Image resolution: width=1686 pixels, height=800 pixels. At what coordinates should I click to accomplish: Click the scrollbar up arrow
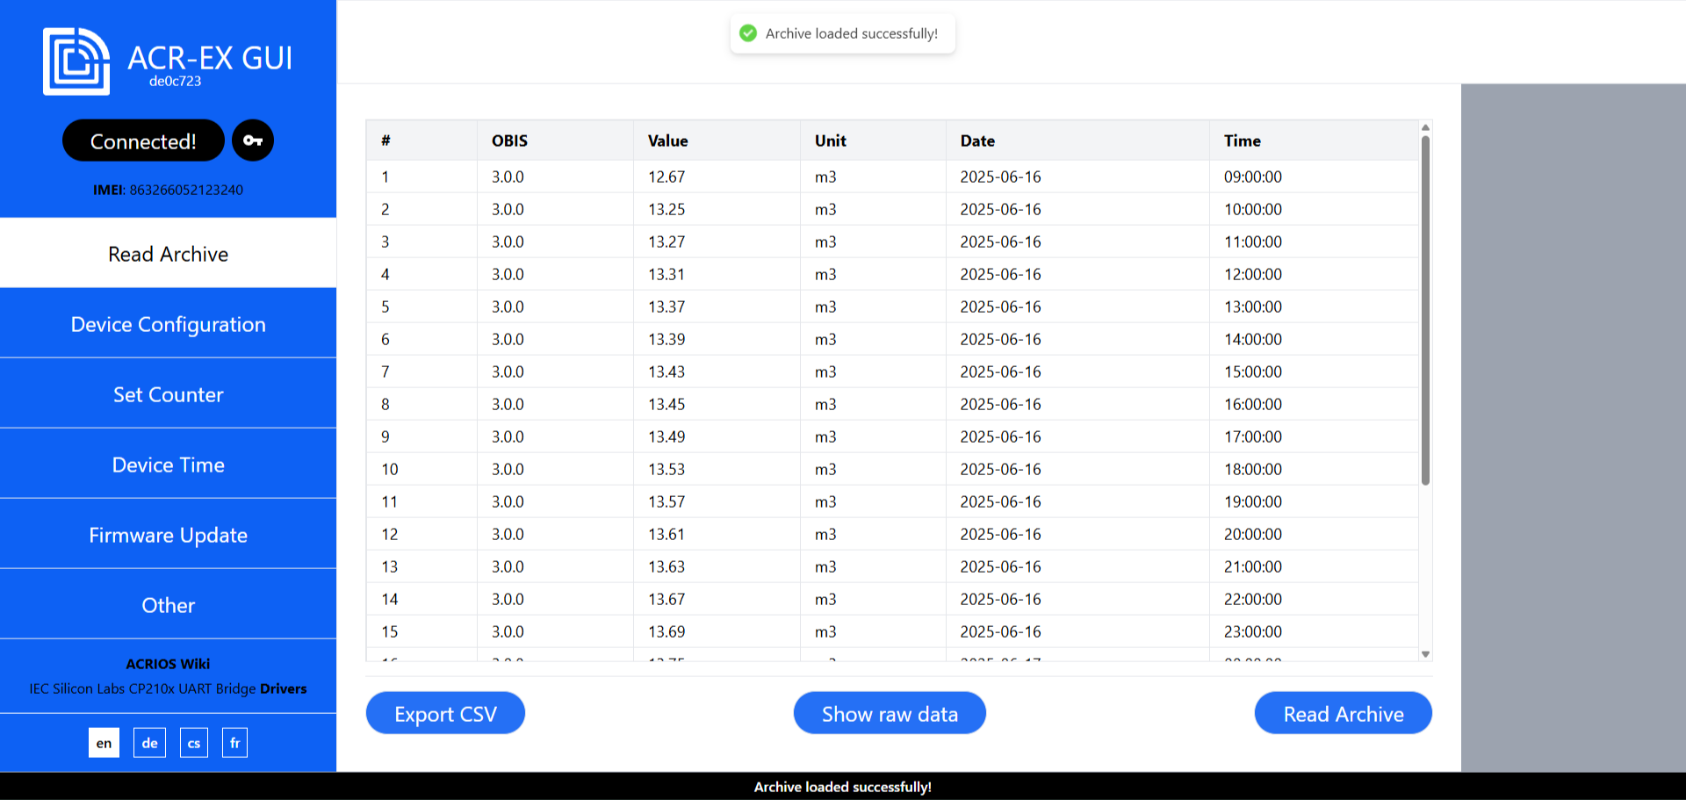(x=1425, y=128)
